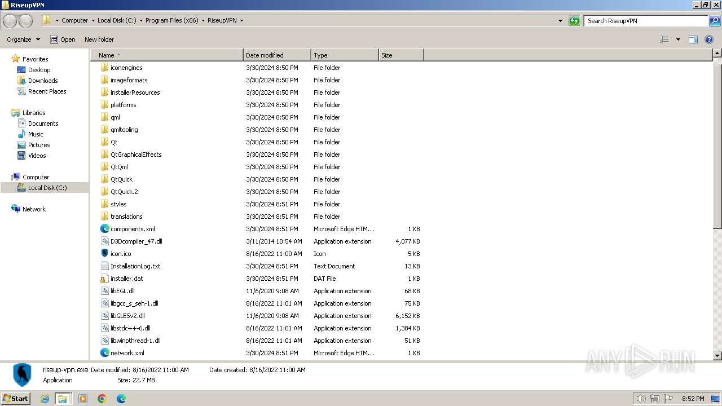This screenshot has height=406, width=722.
Task: Click the volume speaker tray icon
Action: point(641,399)
